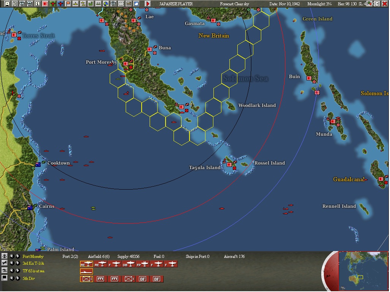Click the Munda base flag on map

[333, 121]
